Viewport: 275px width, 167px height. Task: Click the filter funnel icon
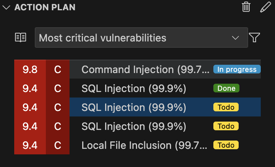click(255, 38)
